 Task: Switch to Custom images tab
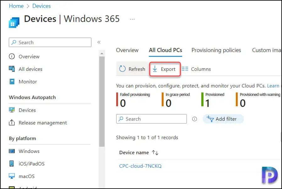267,50
